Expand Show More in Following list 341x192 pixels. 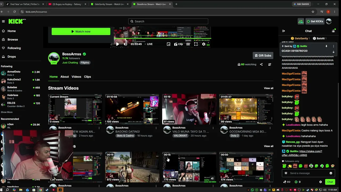tap(7, 112)
